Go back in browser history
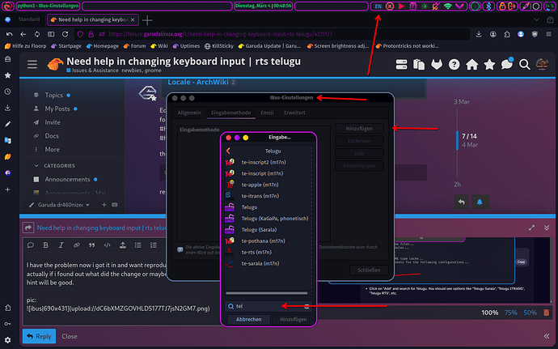The height and width of the screenshot is (349, 558). tap(23, 34)
